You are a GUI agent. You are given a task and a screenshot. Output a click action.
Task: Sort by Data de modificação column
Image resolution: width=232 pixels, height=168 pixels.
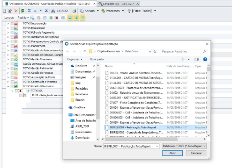[179, 66]
